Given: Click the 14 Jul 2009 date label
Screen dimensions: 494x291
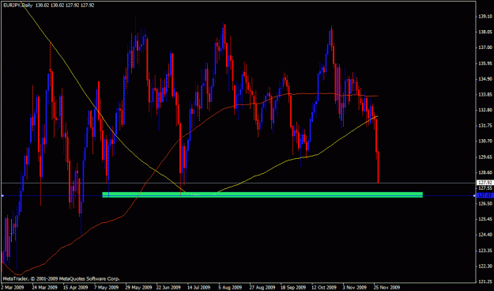Looking at the screenshot, I should click(199, 288).
